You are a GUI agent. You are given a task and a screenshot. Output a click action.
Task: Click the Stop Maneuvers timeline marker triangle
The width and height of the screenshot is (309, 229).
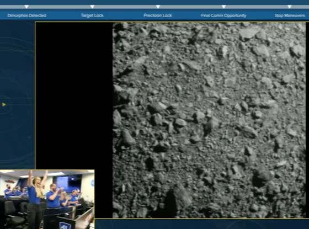(x=289, y=7)
